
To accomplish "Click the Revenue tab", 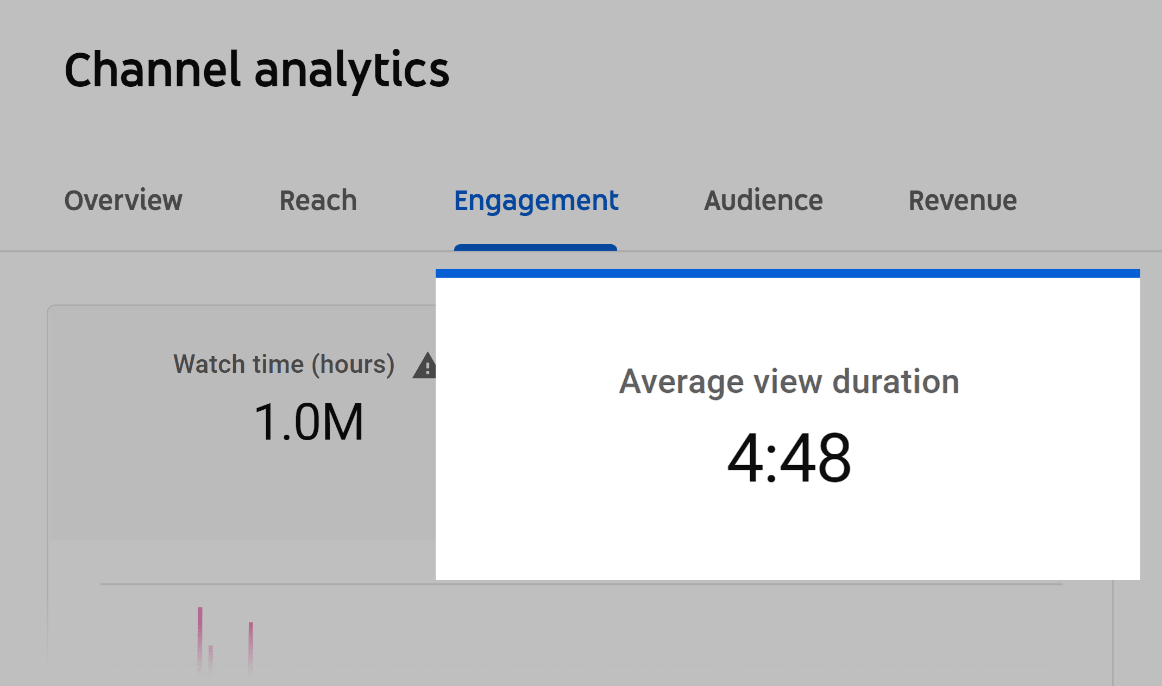I will click(x=963, y=199).
